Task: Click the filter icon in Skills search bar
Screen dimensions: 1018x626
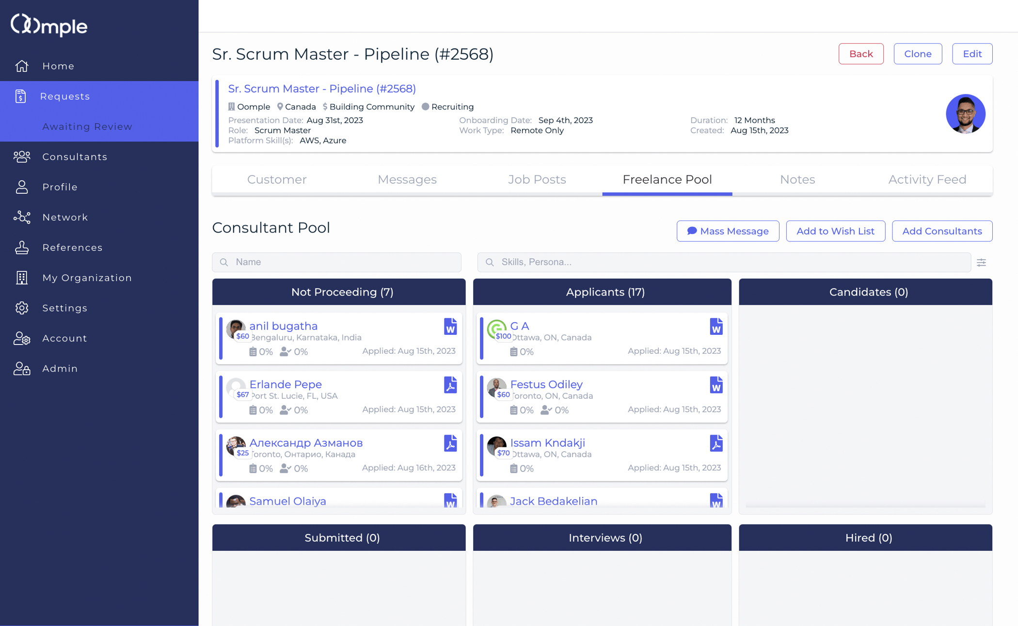Action: [x=982, y=263]
